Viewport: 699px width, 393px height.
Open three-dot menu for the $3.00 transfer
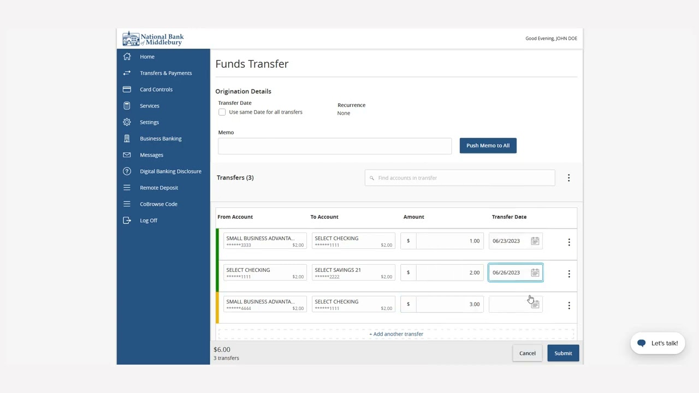click(569, 305)
